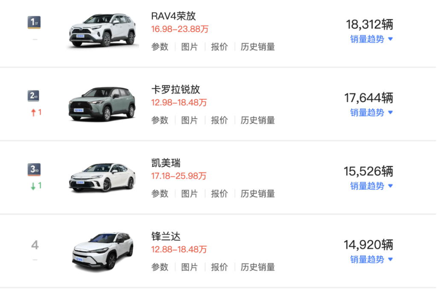View 图片 for 卡罗拉锐放
Screen dimensions: 437x293
[189, 120]
